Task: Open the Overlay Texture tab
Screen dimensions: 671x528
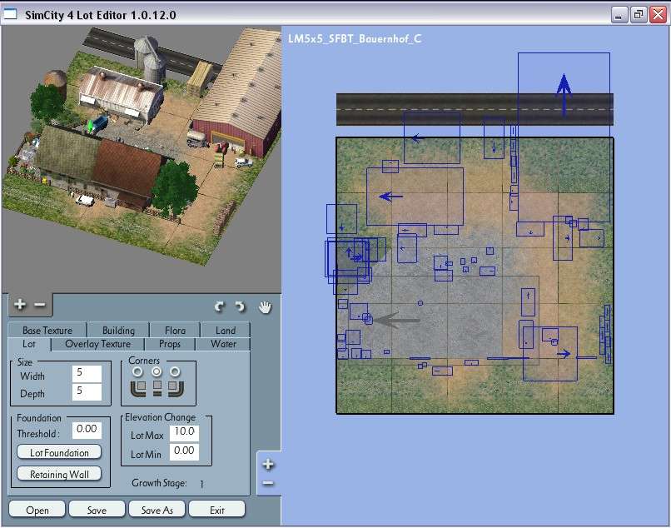Action: [98, 344]
